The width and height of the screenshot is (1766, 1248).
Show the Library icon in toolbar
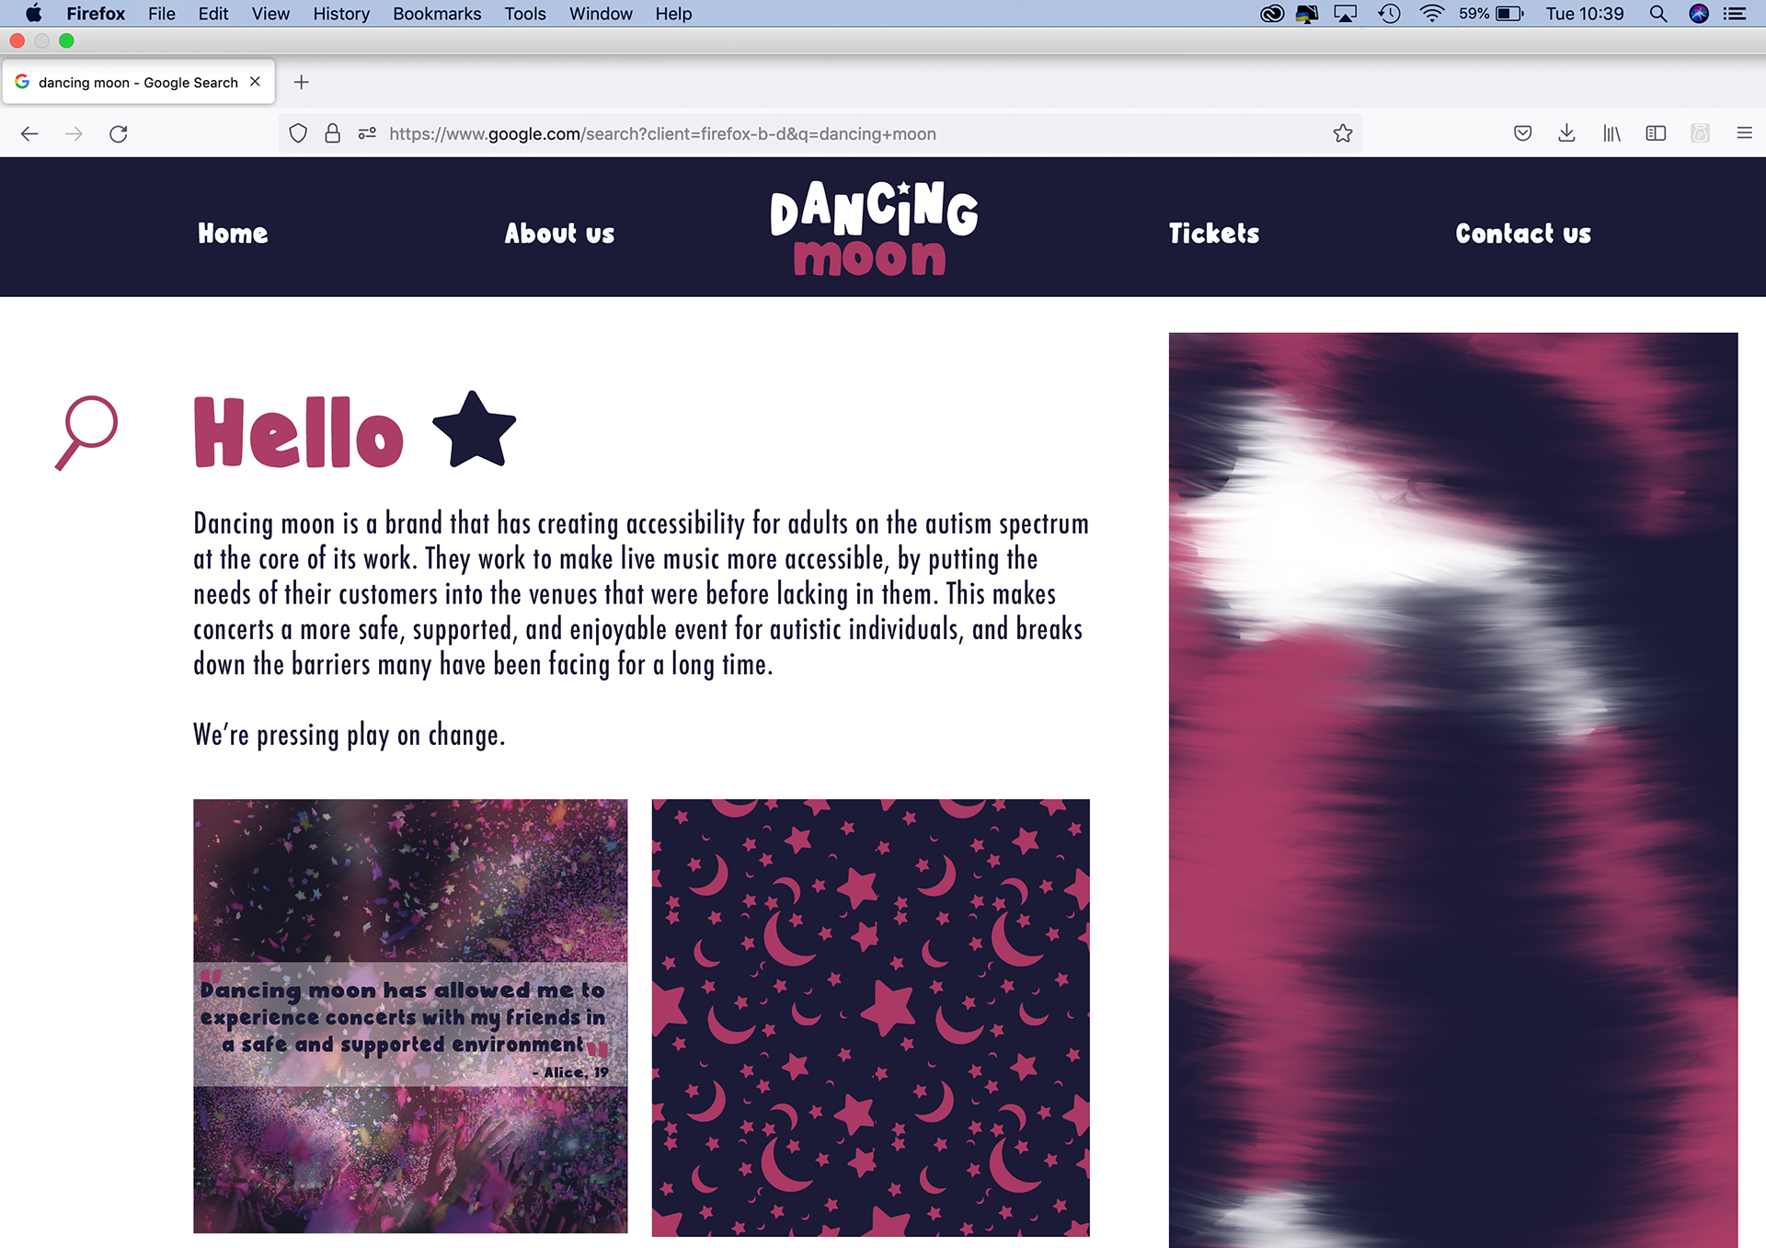tap(1611, 133)
